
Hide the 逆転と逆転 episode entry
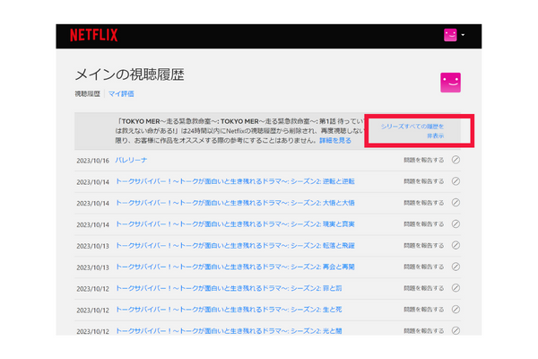pyautogui.click(x=456, y=181)
